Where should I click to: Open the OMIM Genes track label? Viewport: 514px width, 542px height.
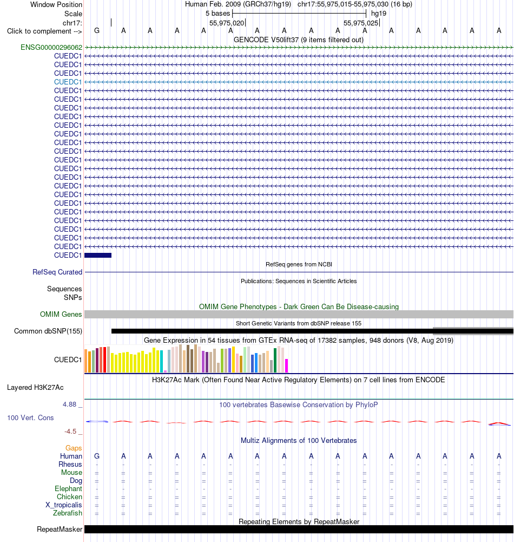(61, 314)
